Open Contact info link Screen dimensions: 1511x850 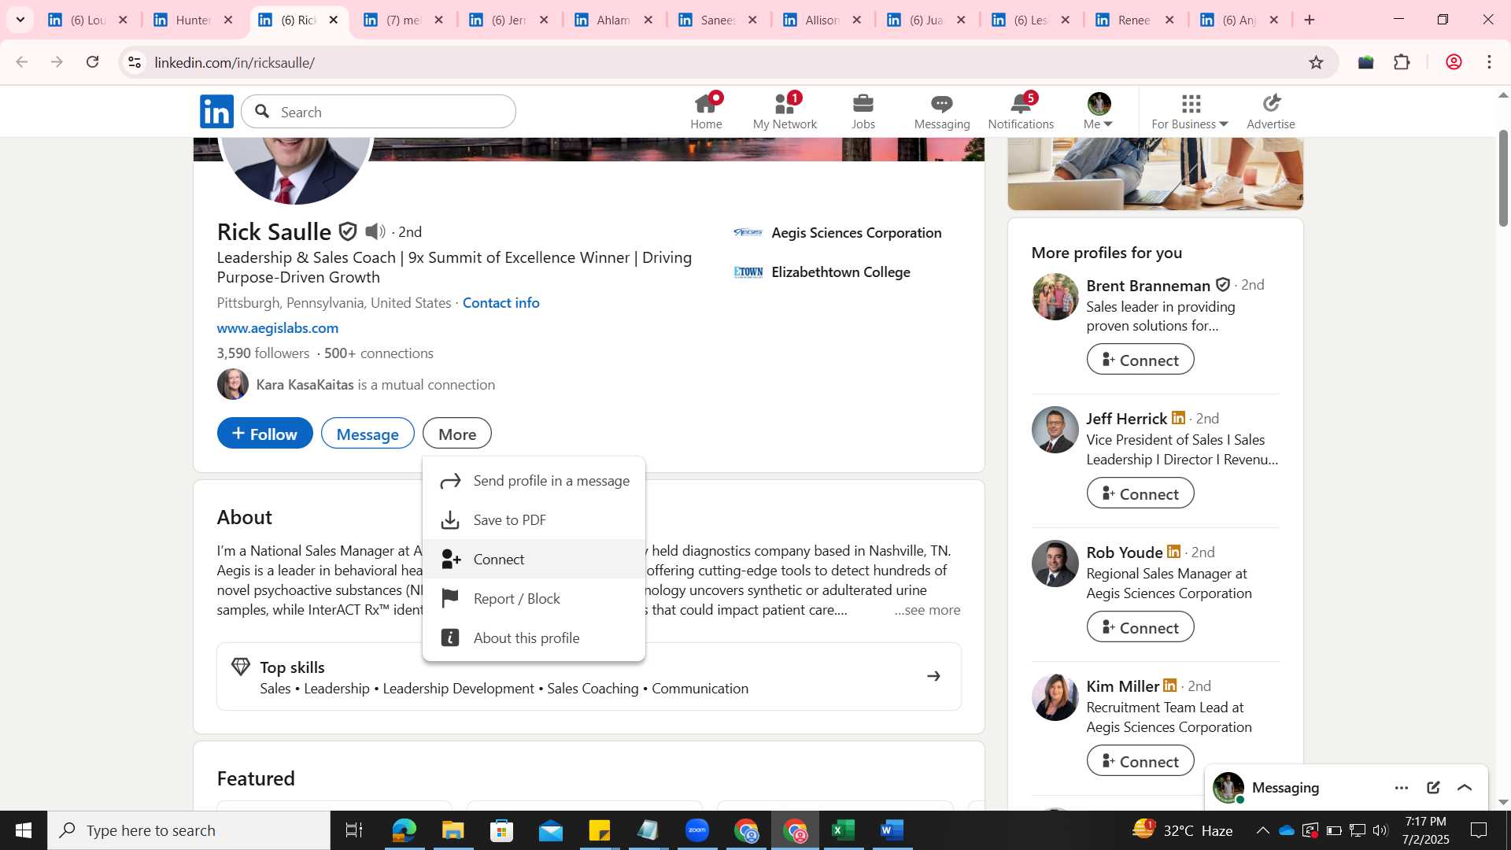pos(501,303)
